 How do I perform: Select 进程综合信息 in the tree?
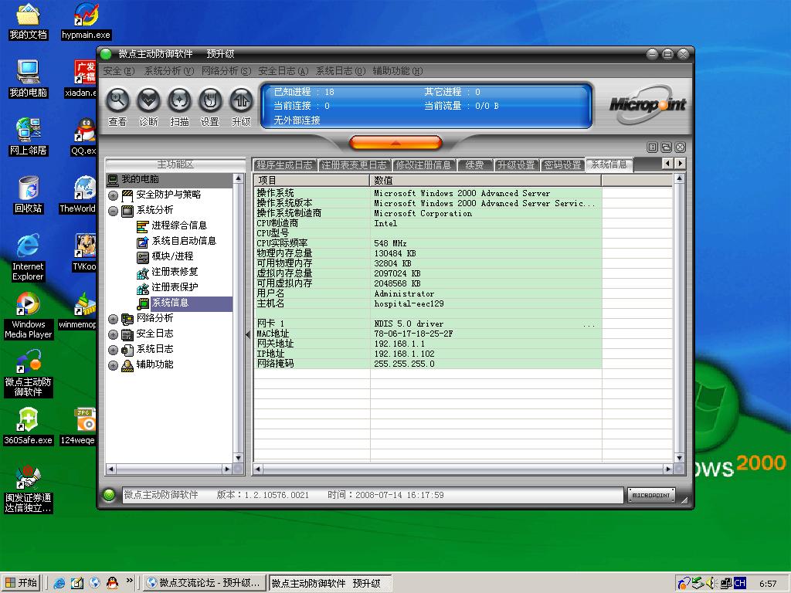(179, 225)
